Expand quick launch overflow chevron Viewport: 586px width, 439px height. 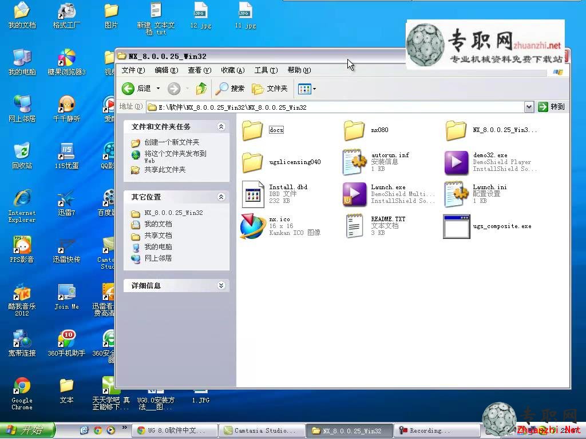124,428
